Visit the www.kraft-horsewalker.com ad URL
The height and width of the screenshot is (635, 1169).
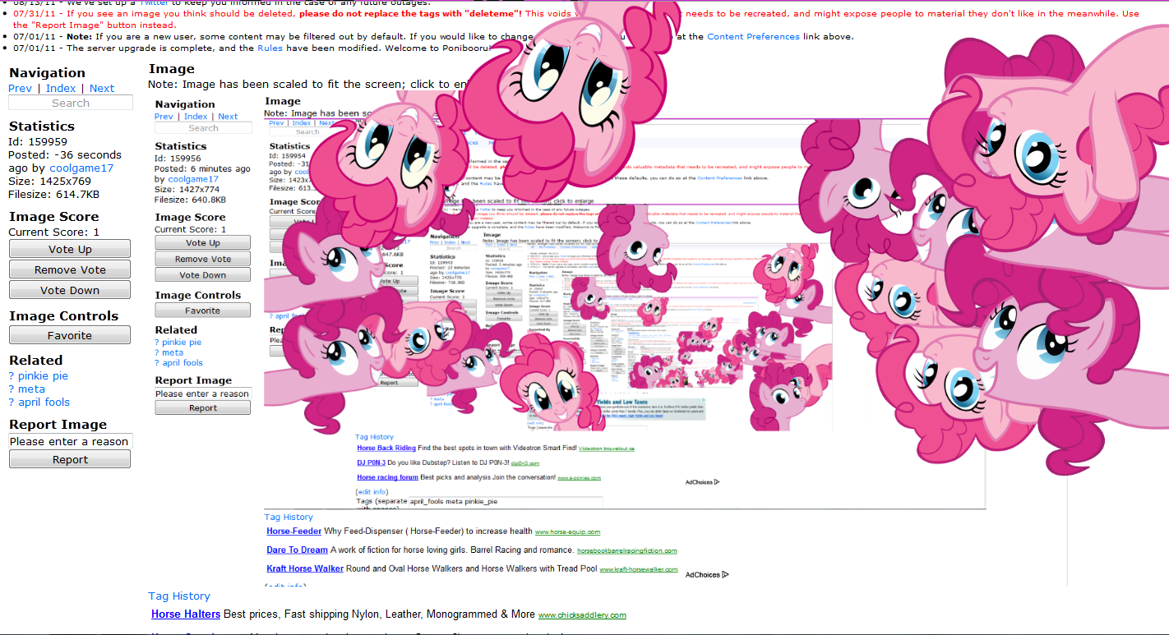click(x=639, y=569)
